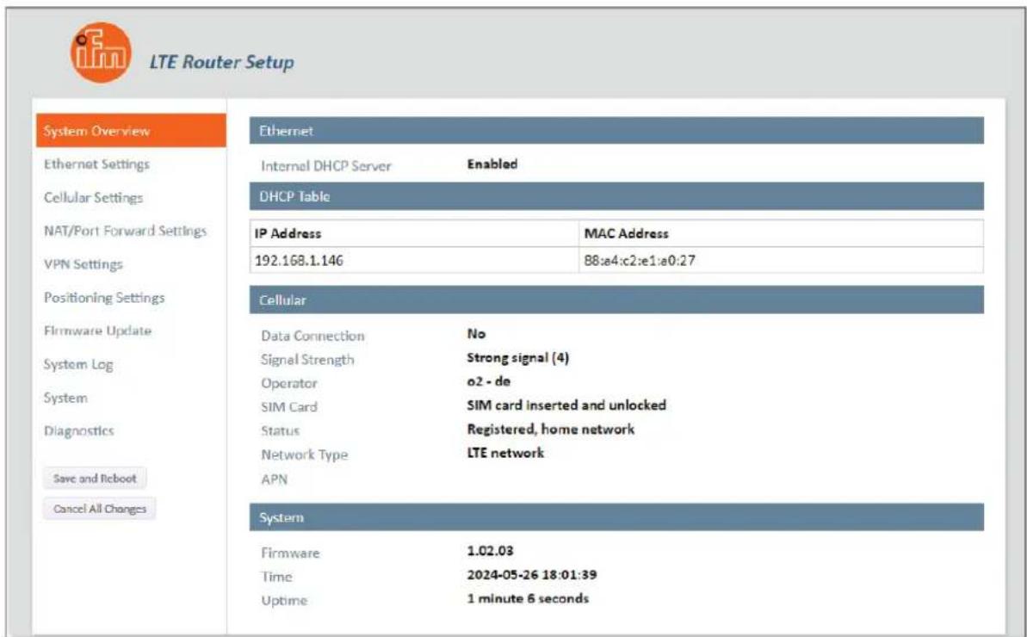Image resolution: width=1027 pixels, height=637 pixels.
Task: Click the System section header bar
Action: pyautogui.click(x=616, y=517)
